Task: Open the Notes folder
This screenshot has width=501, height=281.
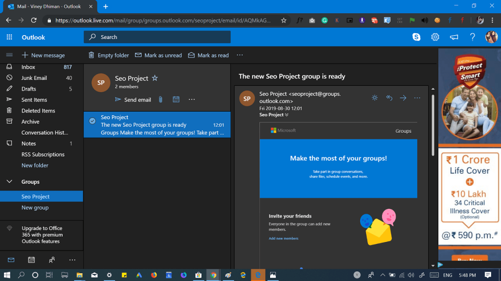Action: click(x=42, y=143)
